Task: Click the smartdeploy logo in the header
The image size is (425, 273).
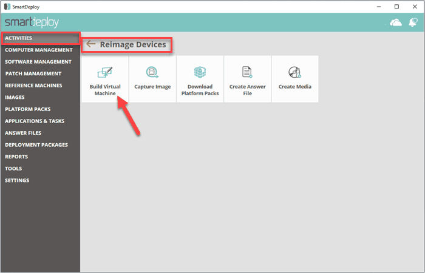Action: 32,22
